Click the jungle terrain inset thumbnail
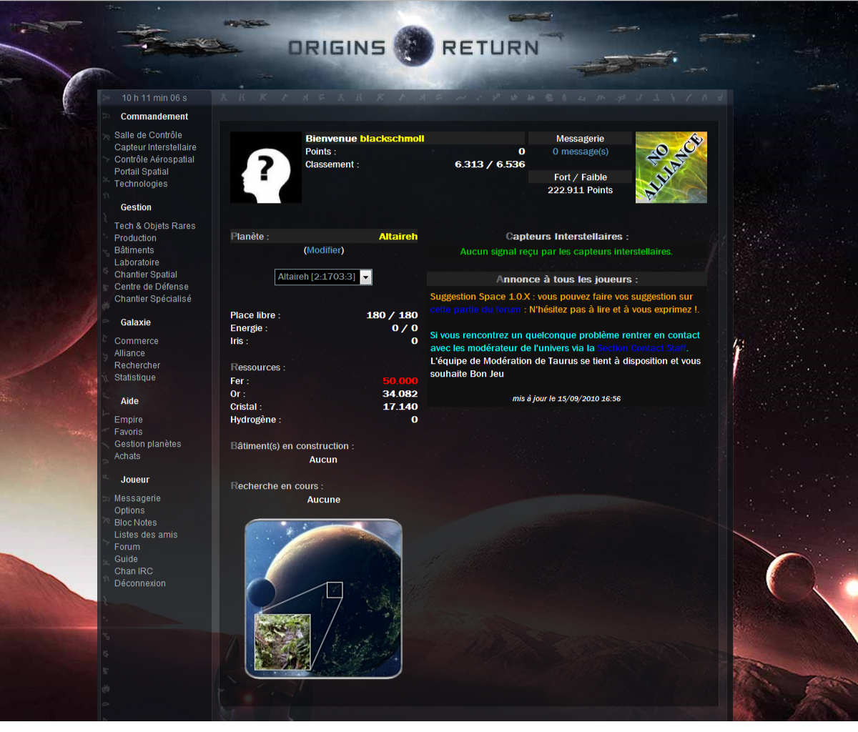858x732 pixels. click(282, 642)
